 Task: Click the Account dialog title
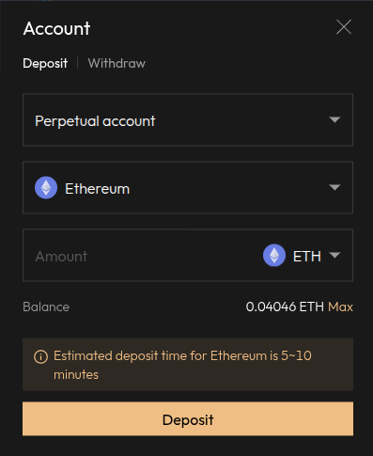click(57, 28)
